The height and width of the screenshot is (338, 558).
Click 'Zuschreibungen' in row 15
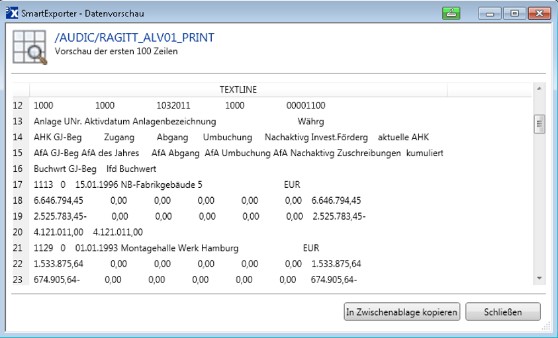(369, 153)
